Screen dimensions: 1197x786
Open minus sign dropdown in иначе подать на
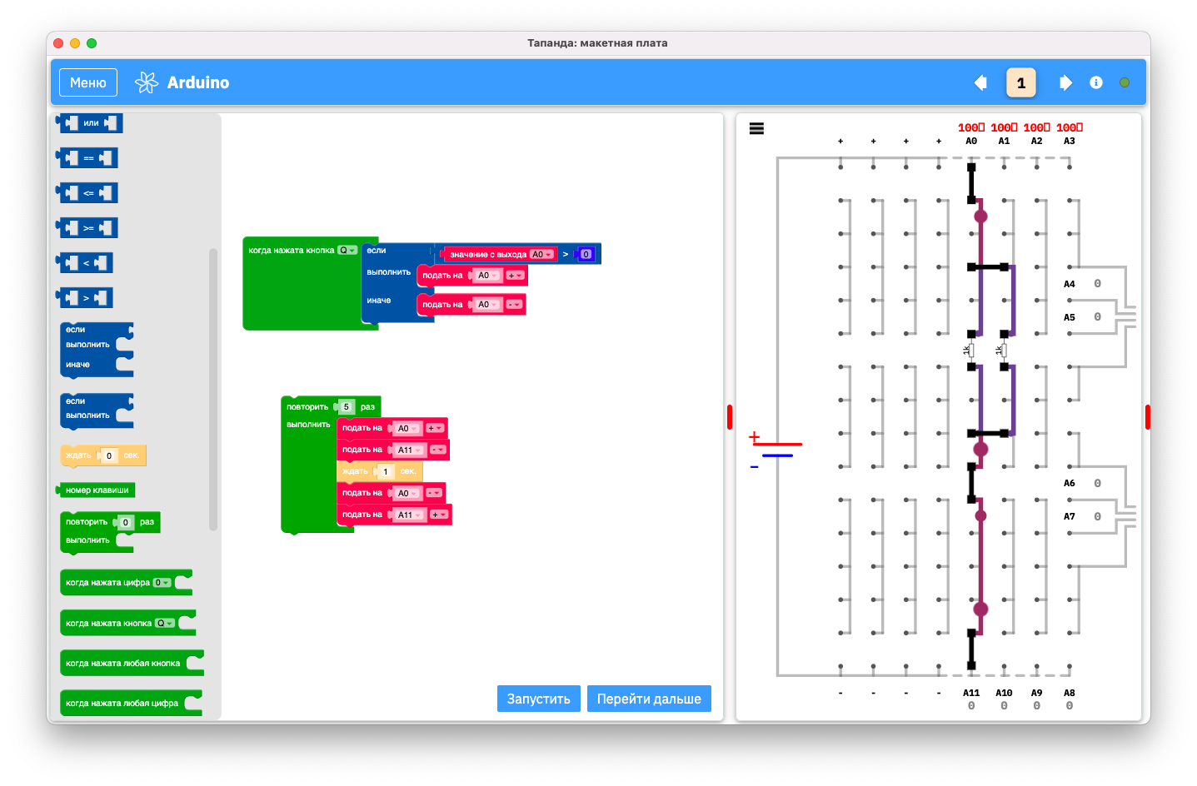coord(515,305)
